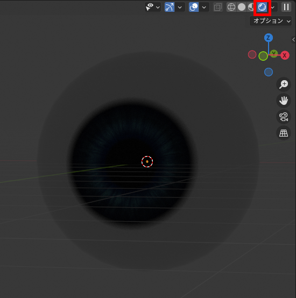Viewport: 296px width, 298px height.
Task: Open selectability and visibility dropdown
Action: coord(153,7)
